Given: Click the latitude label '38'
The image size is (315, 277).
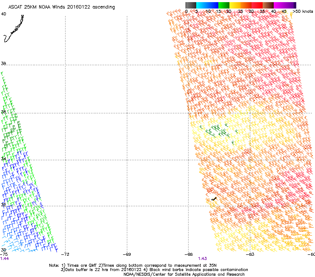Looking at the screenshot, I should tap(3, 63).
